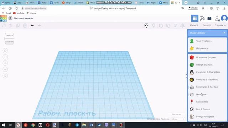Click the Home view button
The height and width of the screenshot is (128, 228).
click(x=5, y=50)
